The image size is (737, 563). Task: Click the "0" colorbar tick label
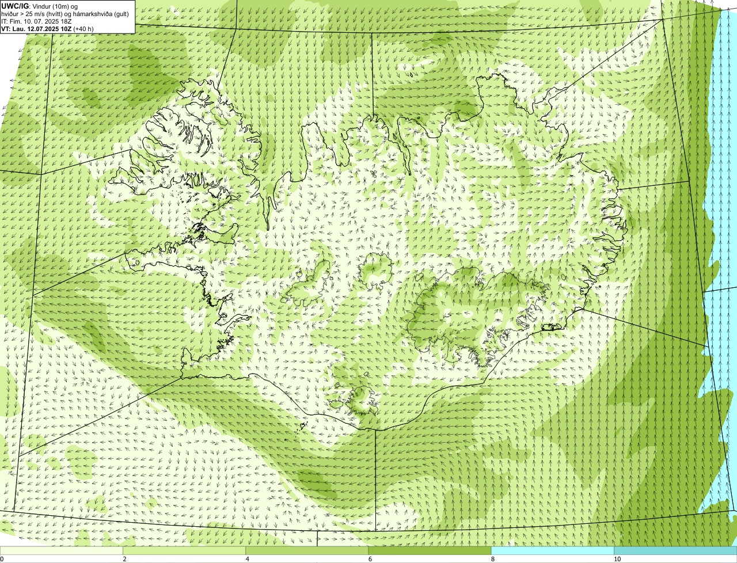click(x=2, y=559)
